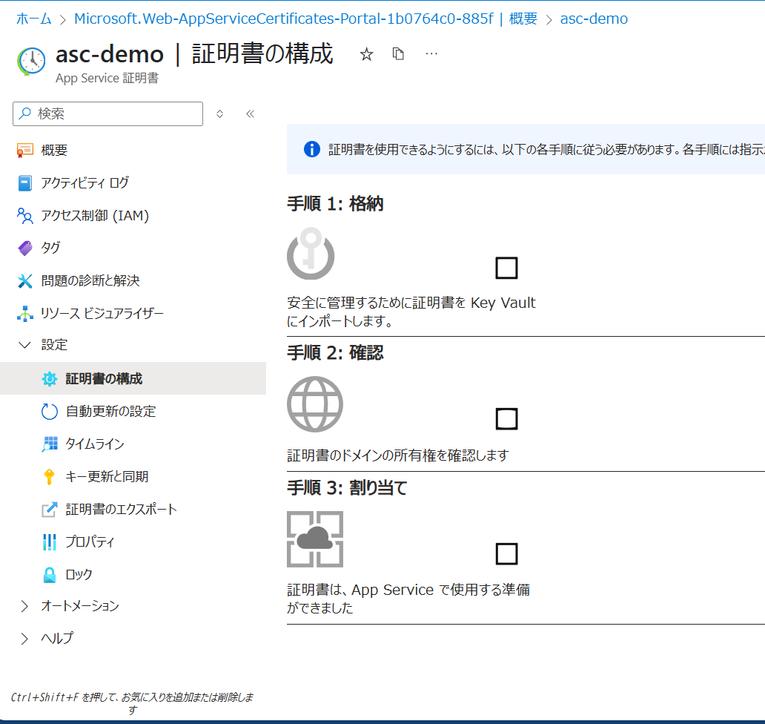Screen dimensions: 765x724
Task: Click the アクティビティ ログ book icon
Action: [x=25, y=183]
